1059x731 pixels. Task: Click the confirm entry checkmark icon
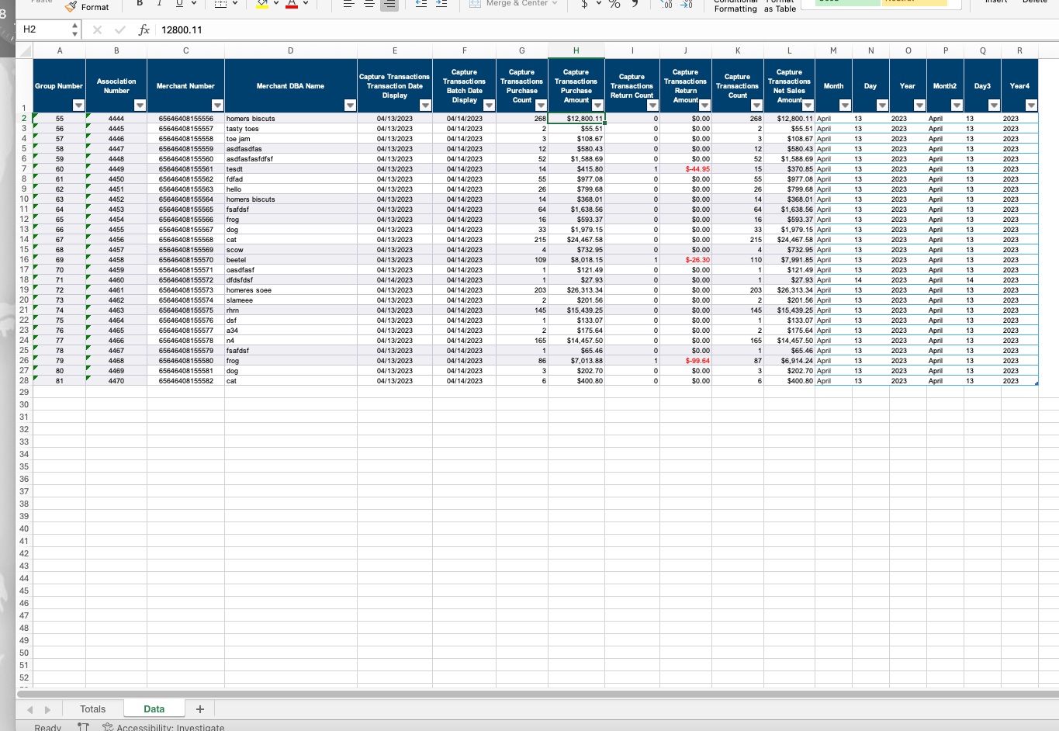(x=119, y=29)
